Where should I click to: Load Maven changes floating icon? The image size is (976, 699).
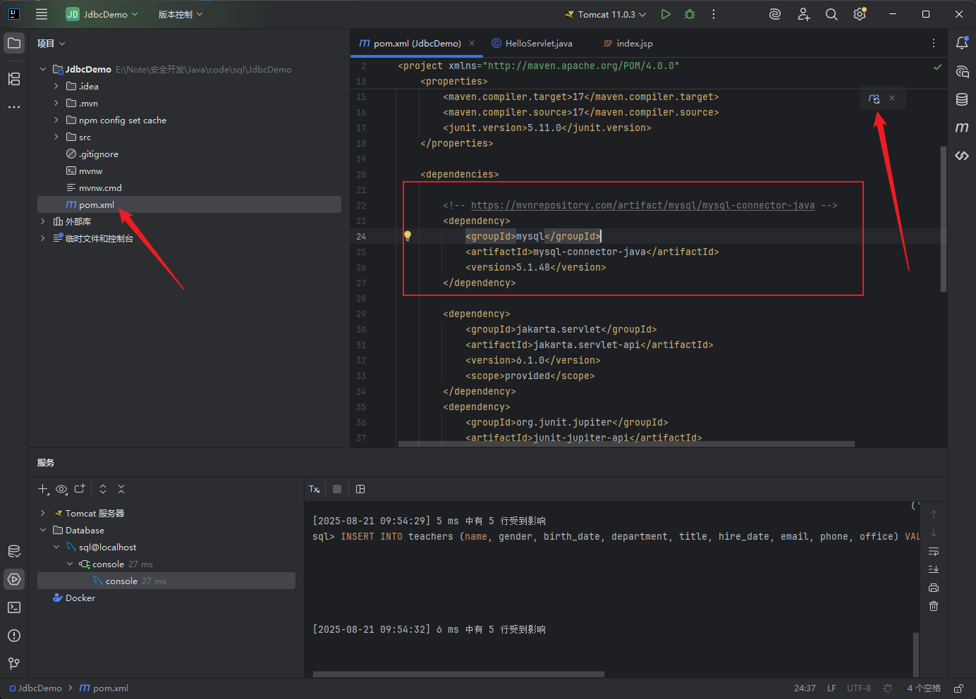click(x=874, y=99)
